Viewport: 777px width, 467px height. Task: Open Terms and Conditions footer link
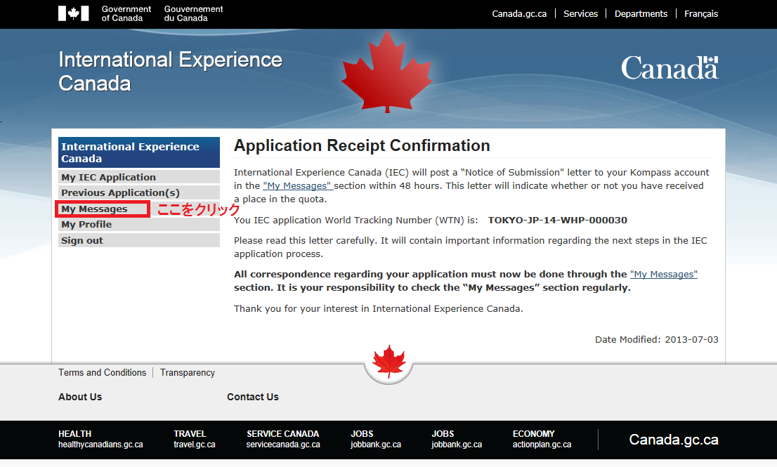point(102,372)
